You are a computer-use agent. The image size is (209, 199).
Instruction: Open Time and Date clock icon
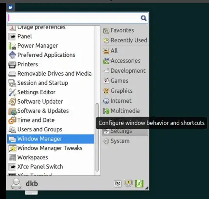[x=12, y=120]
